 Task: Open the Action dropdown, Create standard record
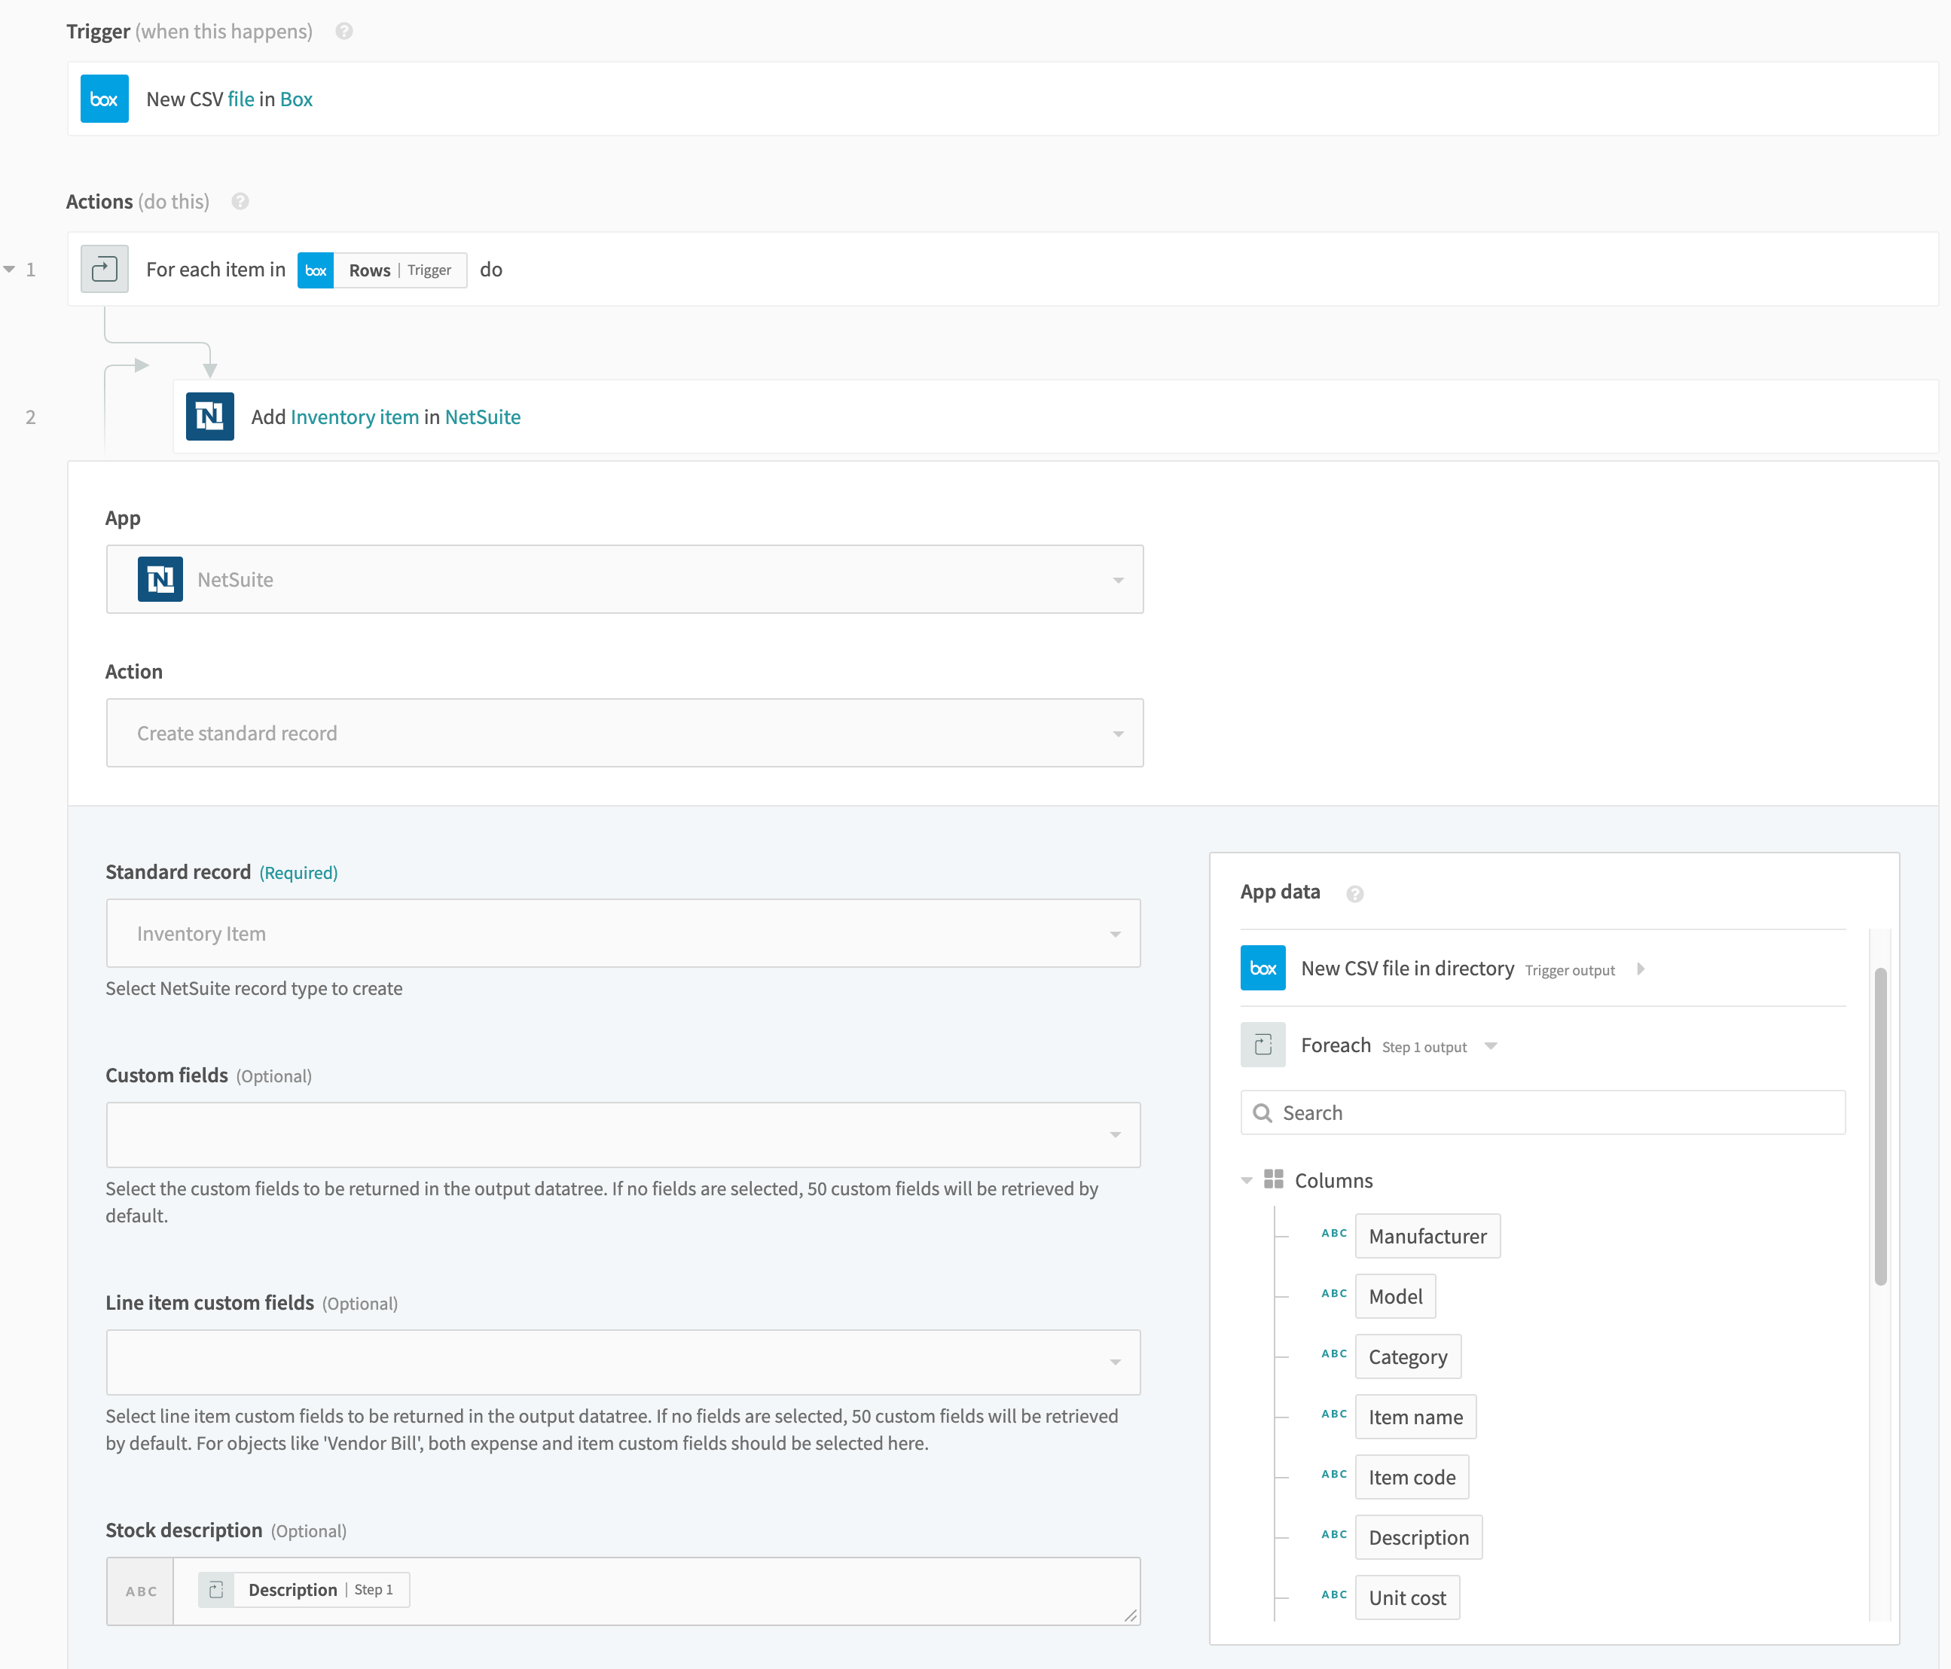(624, 734)
